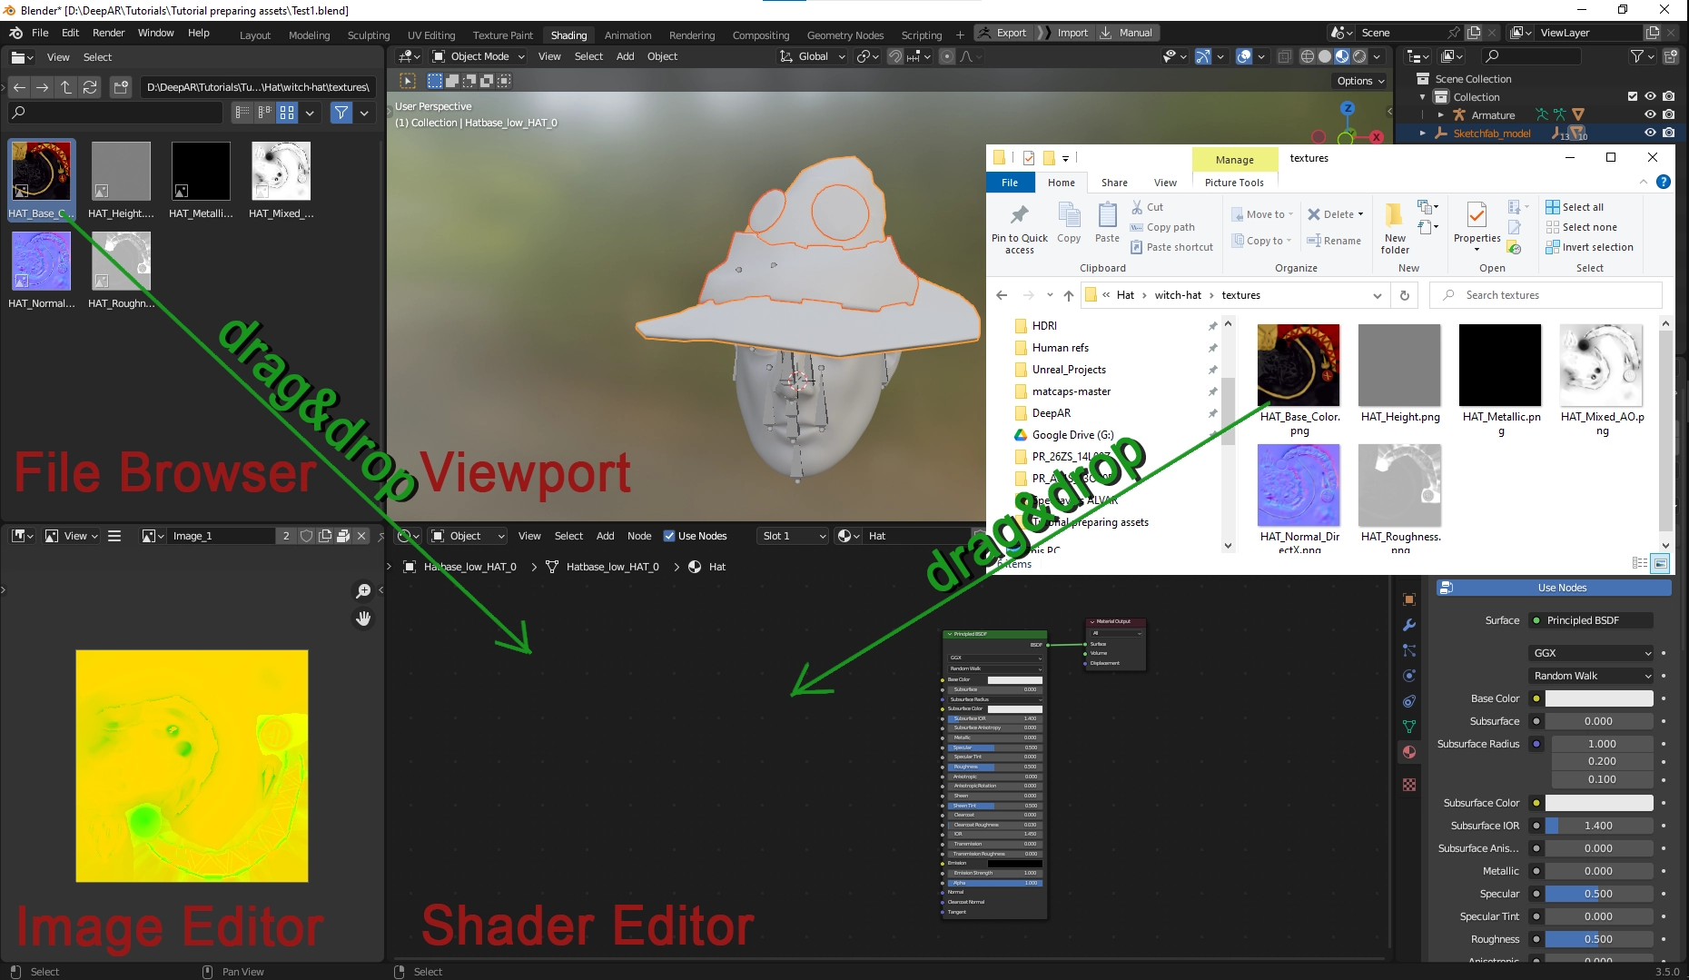
Task: Expand Sketchfab_model in Outliner tree
Action: [1423, 134]
